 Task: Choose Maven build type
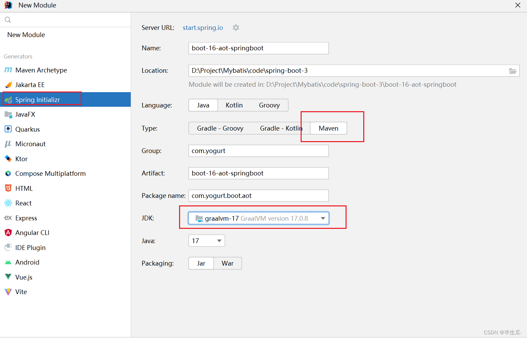point(329,128)
